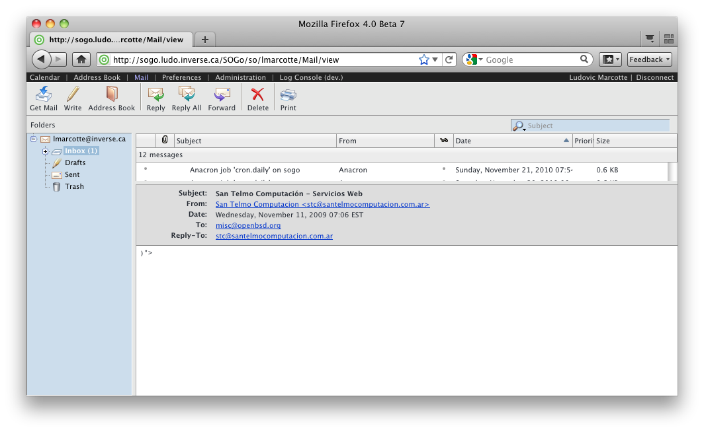Click the Disconnect link
The width and height of the screenshot is (704, 432).
pyautogui.click(x=654, y=77)
